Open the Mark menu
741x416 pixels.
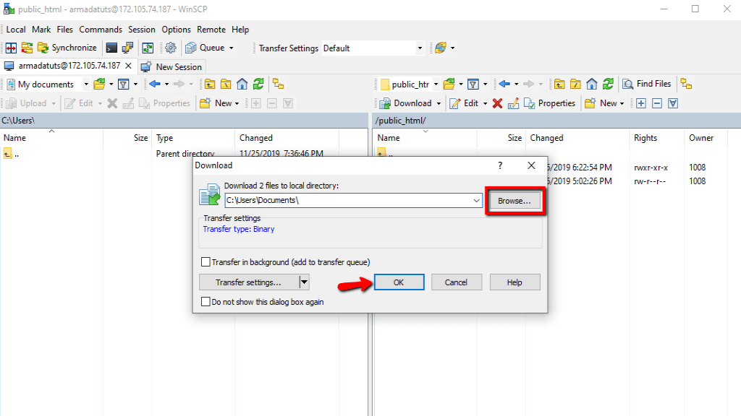[41, 29]
